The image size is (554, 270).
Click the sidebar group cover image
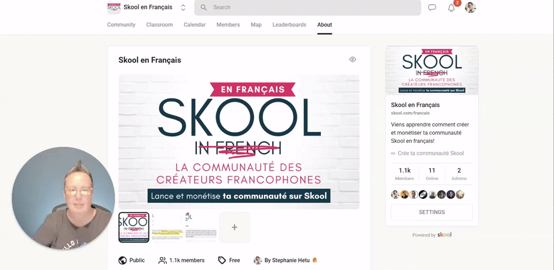pyautogui.click(x=432, y=71)
